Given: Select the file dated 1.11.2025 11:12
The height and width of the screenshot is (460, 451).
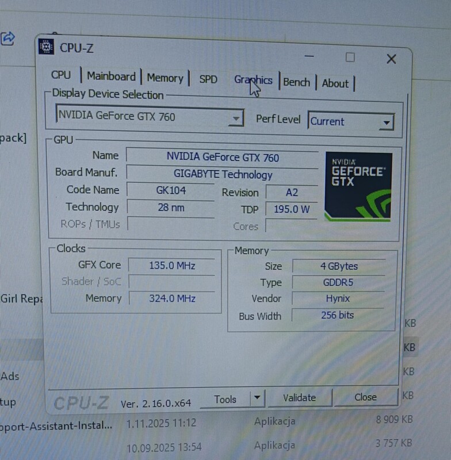Looking at the screenshot, I should (161, 423).
